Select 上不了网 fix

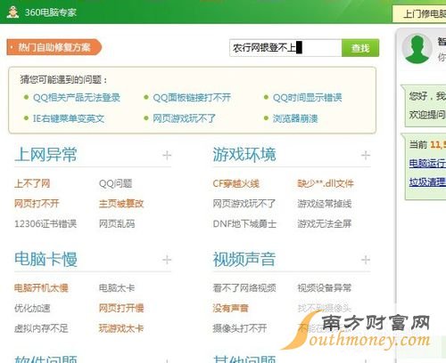coord(32,183)
